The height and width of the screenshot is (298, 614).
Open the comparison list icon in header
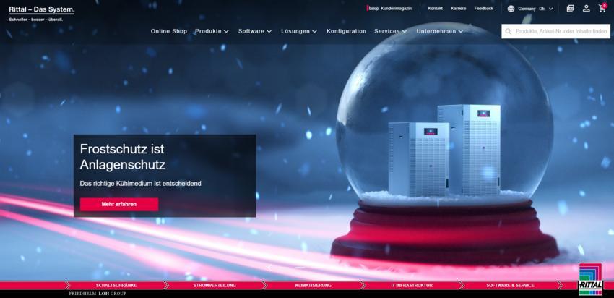[570, 8]
